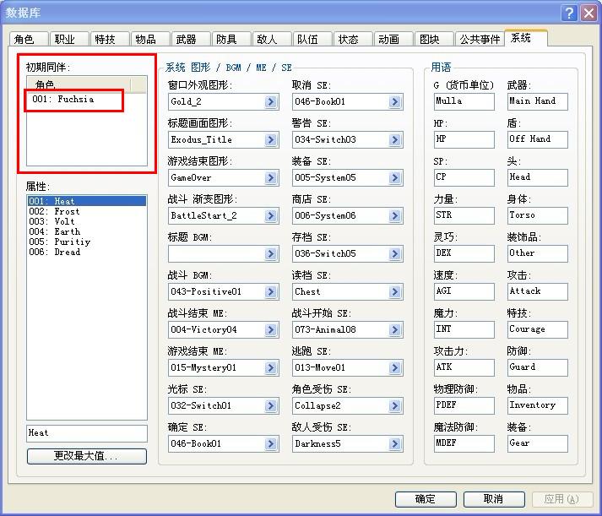The image size is (602, 516).
Task: Select the 队伍 tab
Action: click(312, 39)
